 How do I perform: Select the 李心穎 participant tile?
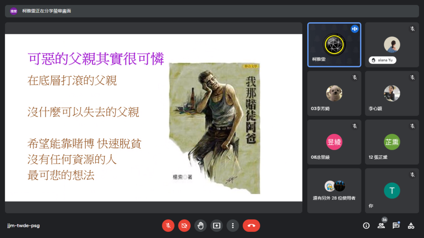392,93
